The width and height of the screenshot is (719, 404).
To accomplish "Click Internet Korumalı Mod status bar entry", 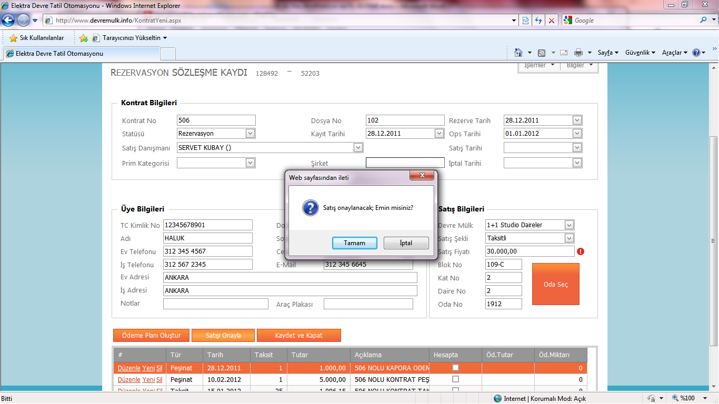I will [x=540, y=398].
